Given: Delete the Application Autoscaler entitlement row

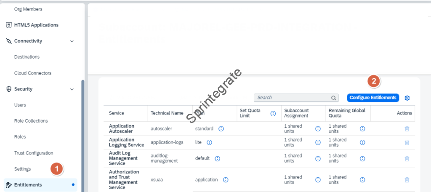Looking at the screenshot, I should coord(407,129).
